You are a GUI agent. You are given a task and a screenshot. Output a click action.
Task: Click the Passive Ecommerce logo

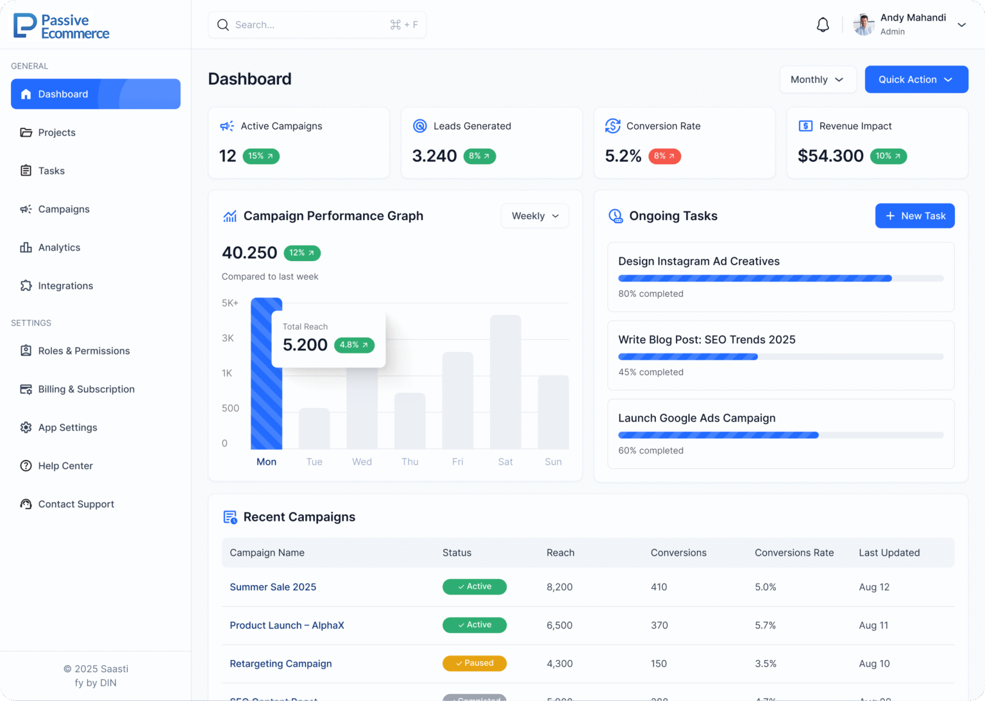[x=62, y=26]
